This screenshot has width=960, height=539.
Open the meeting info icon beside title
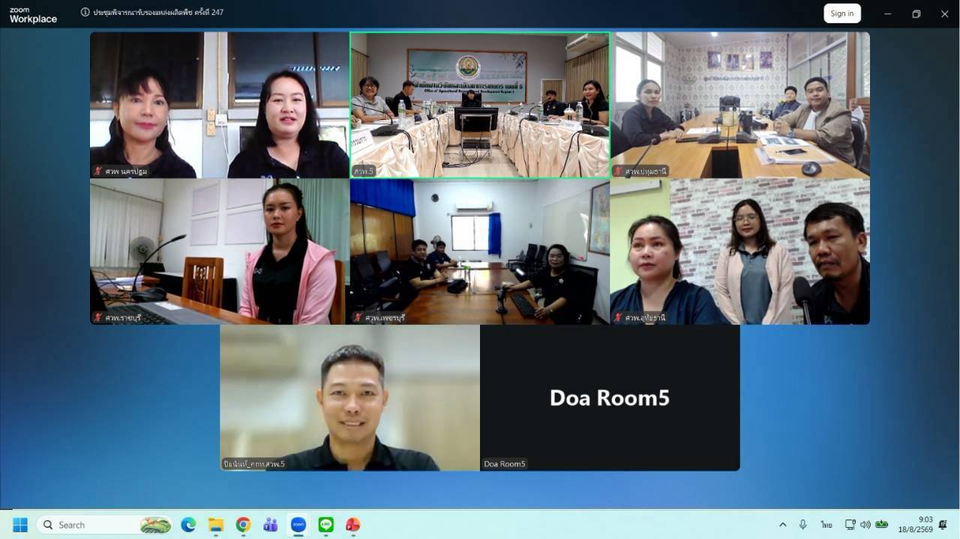[85, 13]
